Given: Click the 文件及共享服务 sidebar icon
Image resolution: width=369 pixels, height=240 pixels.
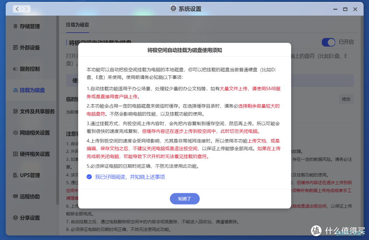Looking at the screenshot, I should tap(15, 111).
